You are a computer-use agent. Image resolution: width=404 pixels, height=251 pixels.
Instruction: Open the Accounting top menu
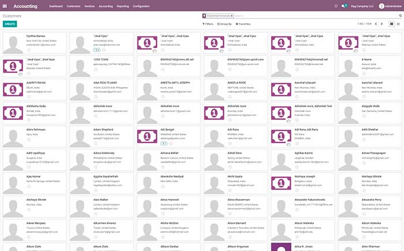click(x=106, y=6)
